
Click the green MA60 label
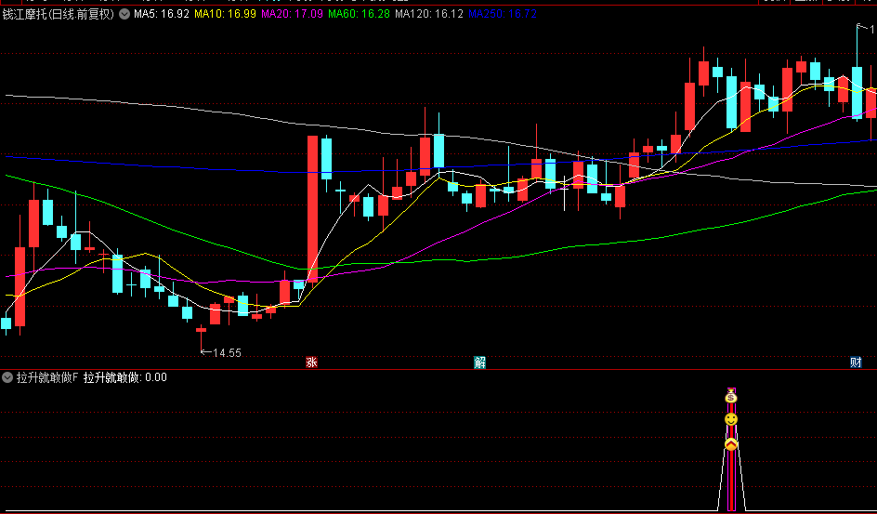(359, 15)
